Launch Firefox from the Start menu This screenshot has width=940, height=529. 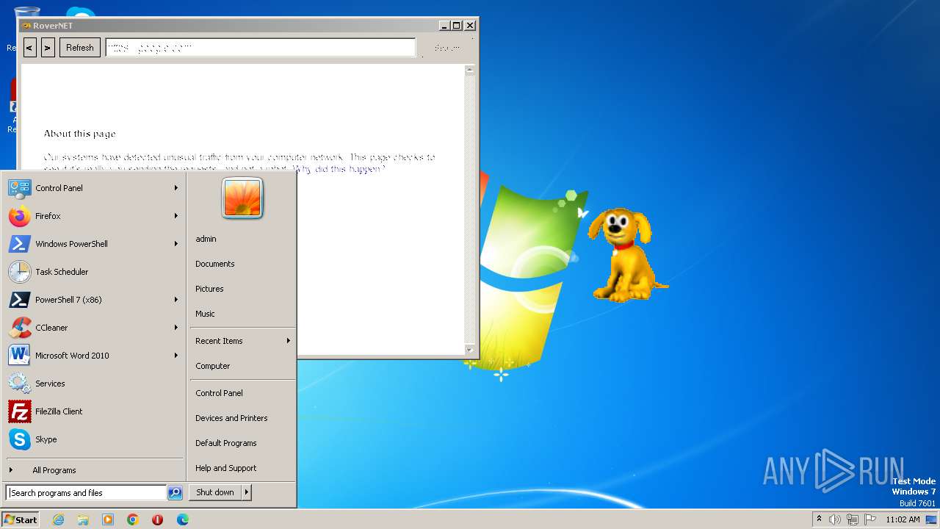(93, 216)
